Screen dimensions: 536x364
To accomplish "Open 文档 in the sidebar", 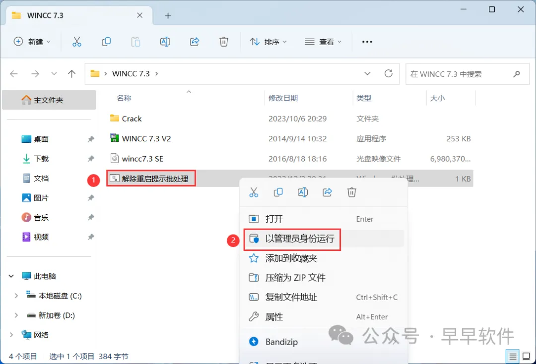I will tap(41, 178).
